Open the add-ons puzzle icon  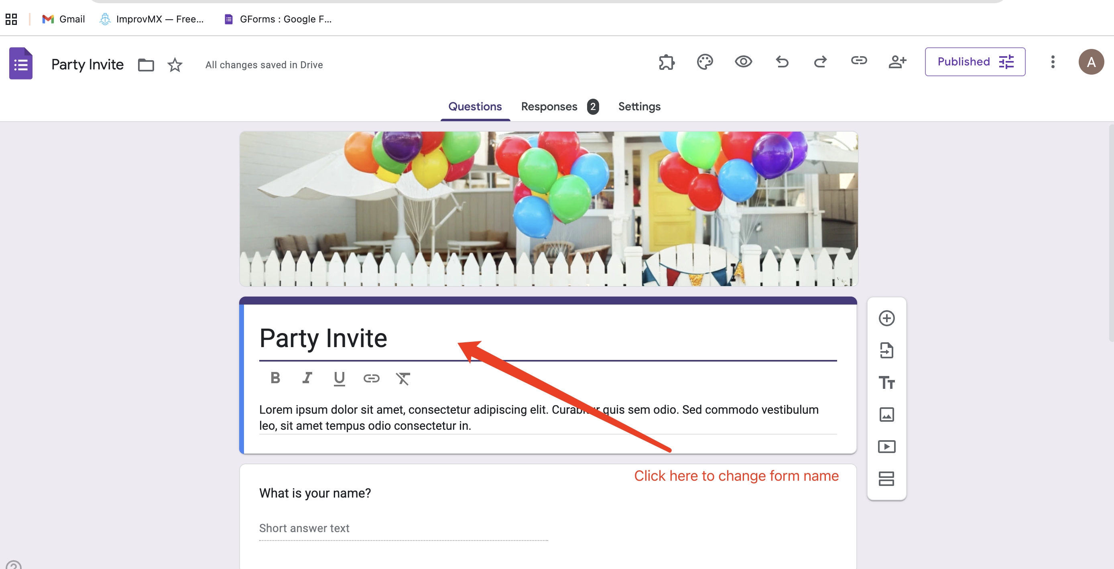666,62
